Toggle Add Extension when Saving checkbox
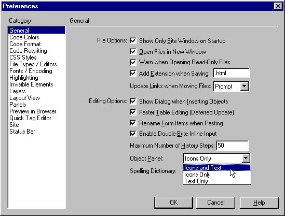The image size is (285, 216). pos(133,73)
